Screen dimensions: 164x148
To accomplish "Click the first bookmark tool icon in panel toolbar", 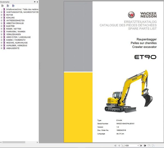I will (2, 6).
